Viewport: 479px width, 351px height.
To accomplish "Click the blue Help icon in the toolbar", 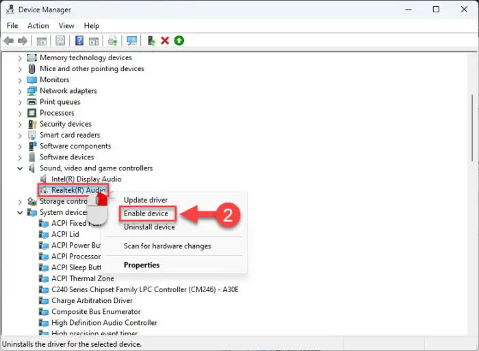I will tap(79, 41).
